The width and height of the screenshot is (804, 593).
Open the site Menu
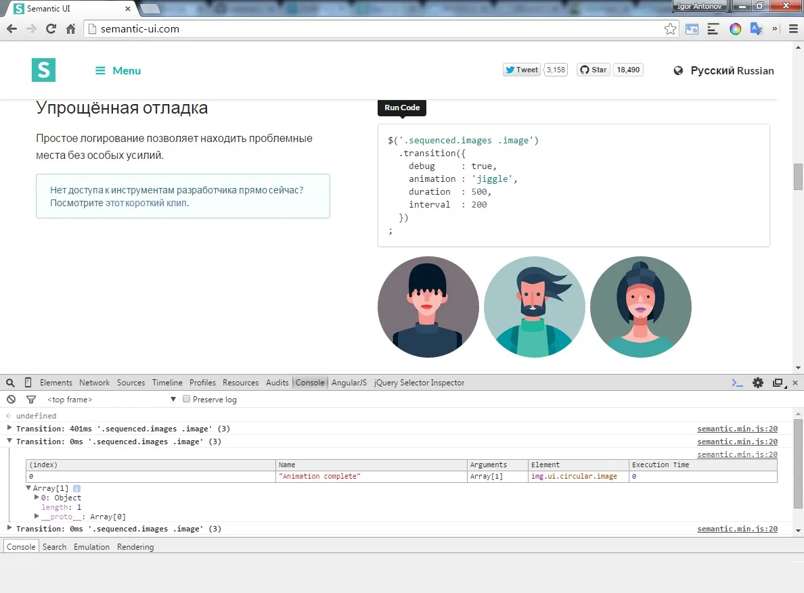coord(118,71)
